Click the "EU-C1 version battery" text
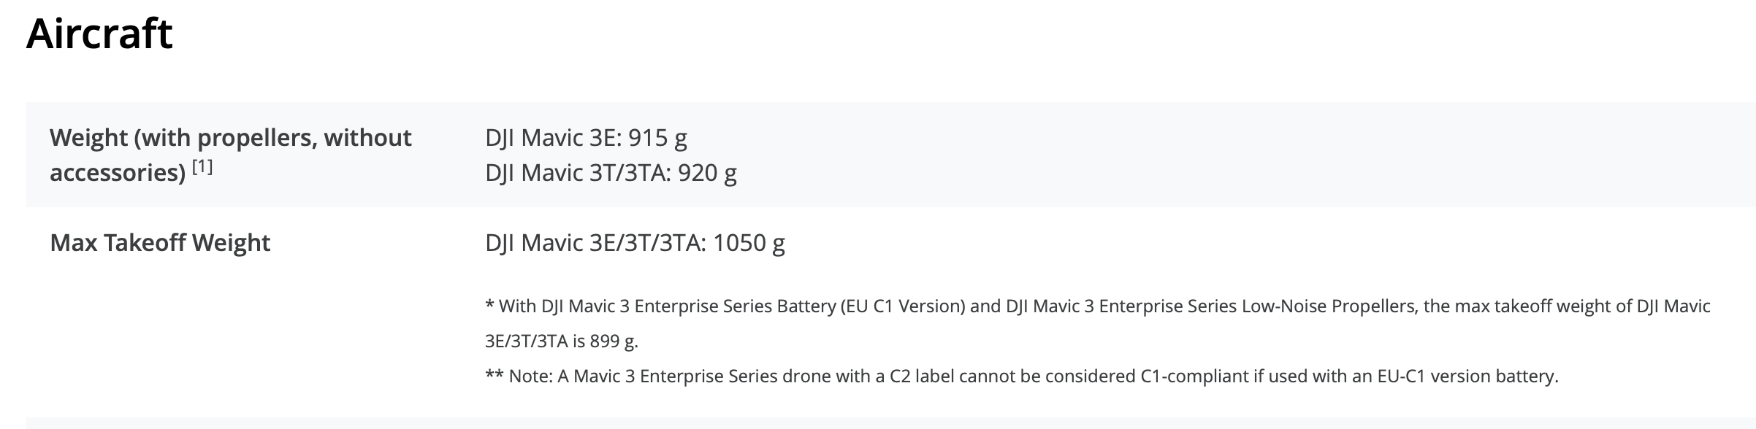1756x429 pixels. pos(1467,377)
